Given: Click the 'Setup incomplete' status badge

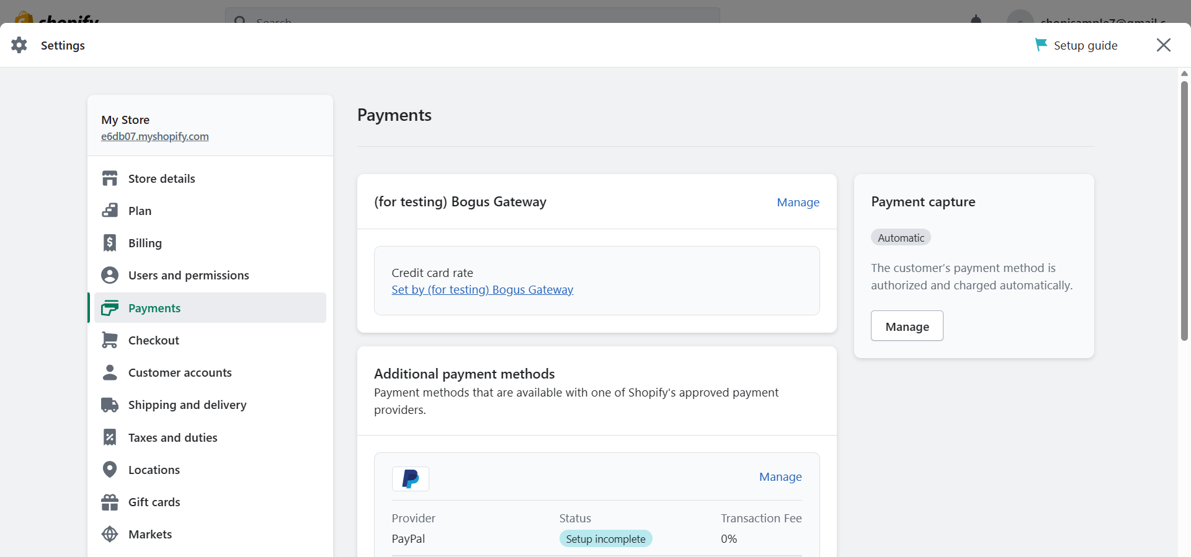Looking at the screenshot, I should [605, 538].
